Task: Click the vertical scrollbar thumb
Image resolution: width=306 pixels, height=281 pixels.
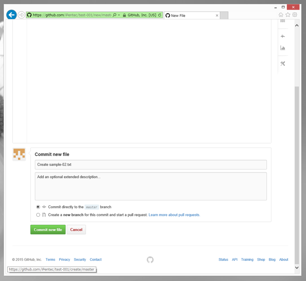Action: click(297, 175)
